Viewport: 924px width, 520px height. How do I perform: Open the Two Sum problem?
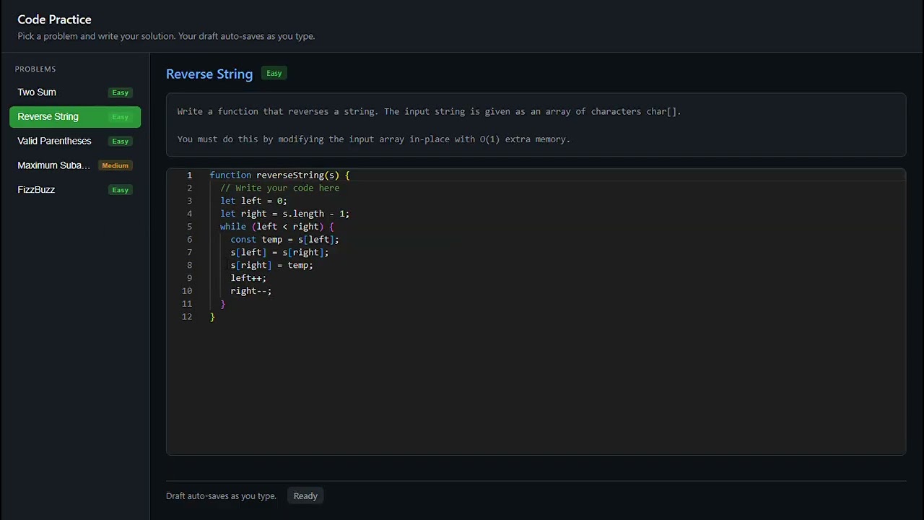pyautogui.click(x=75, y=92)
